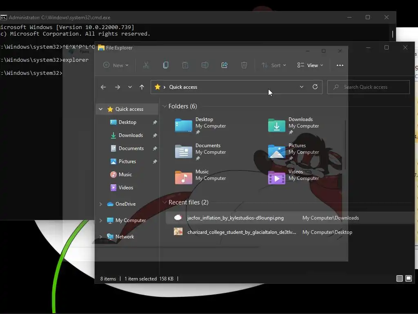Click My Computer\Downloads path of jacfox file
Viewport: 418px width, 314px height.
click(x=331, y=218)
